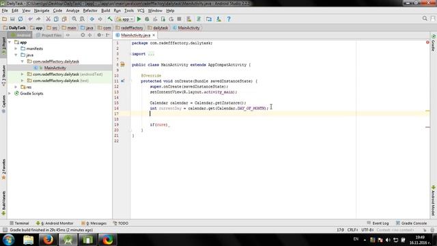Expand the dailytask (test) package

pos(23,81)
